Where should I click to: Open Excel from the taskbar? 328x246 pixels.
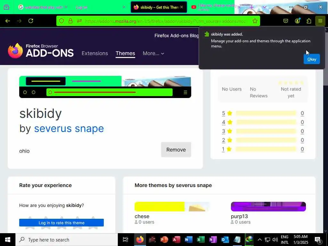201,240
